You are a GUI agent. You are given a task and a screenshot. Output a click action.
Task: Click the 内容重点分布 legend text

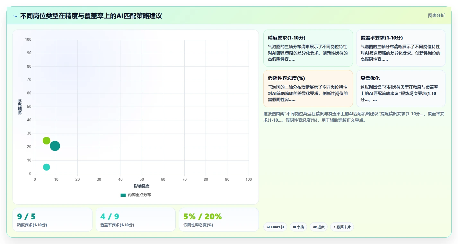tap(139, 195)
